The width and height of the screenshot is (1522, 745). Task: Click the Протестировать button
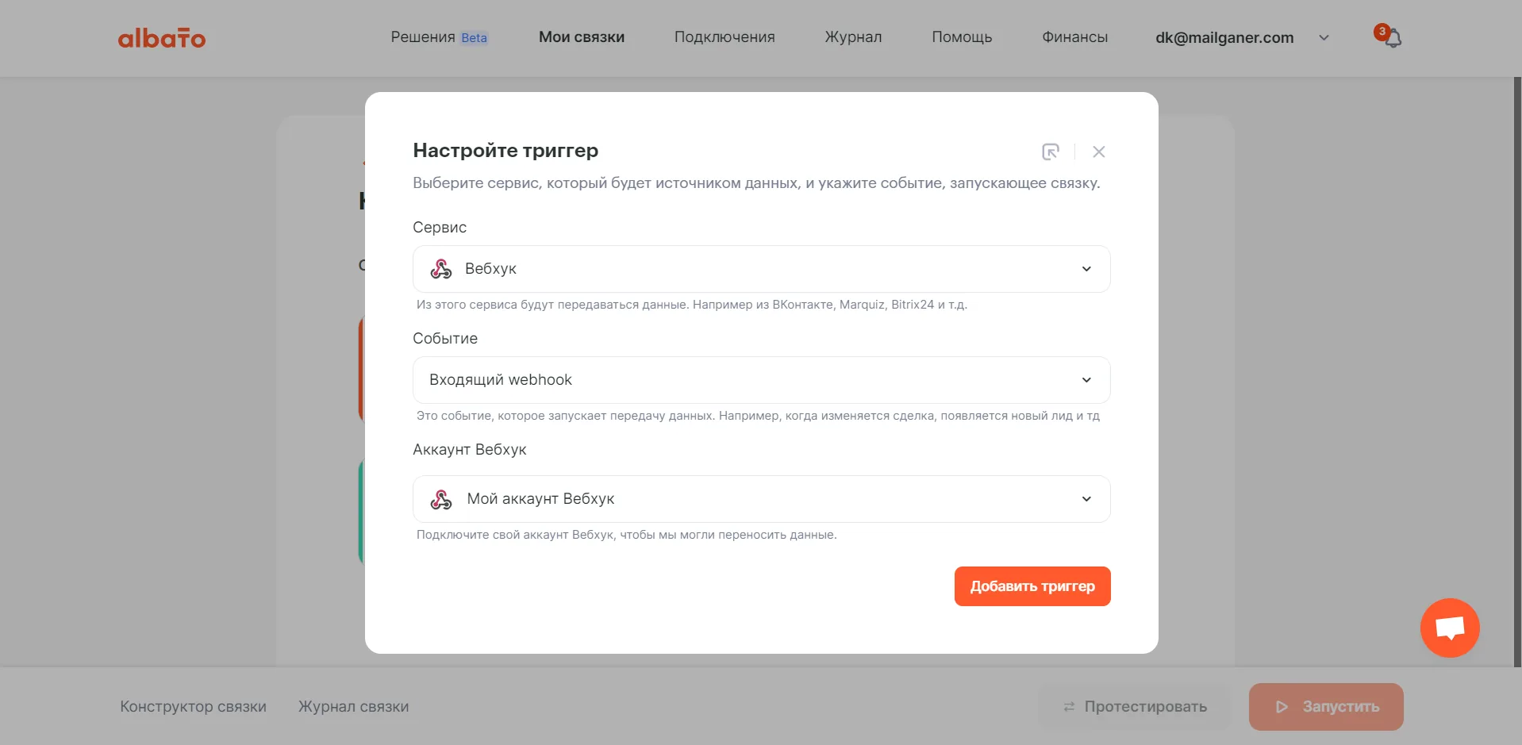point(1135,707)
